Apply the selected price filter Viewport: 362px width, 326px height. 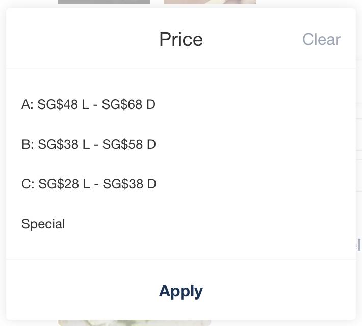pos(180,291)
